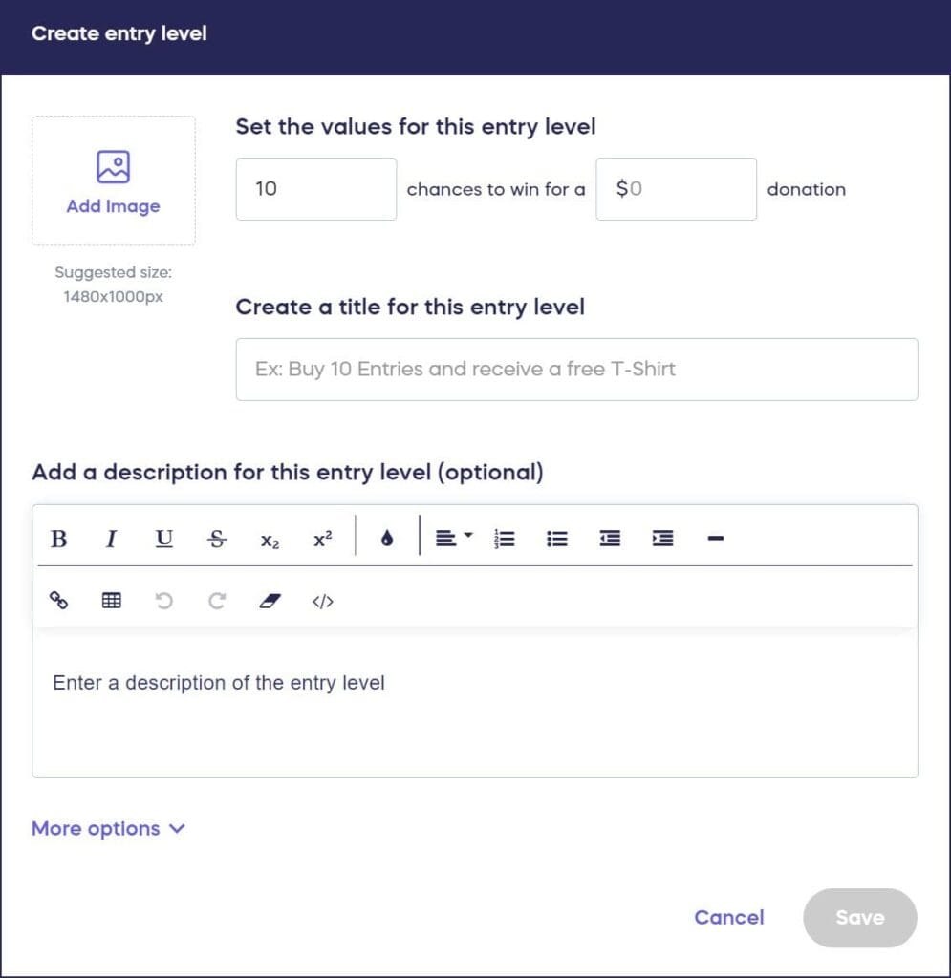Increase indent of description text

tap(662, 539)
